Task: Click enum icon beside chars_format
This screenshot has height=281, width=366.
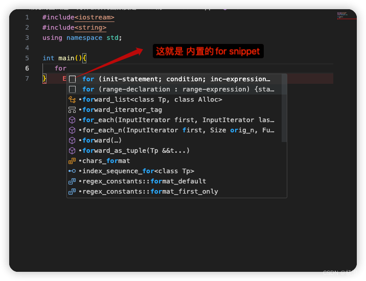Action: pyautogui.click(x=72, y=161)
